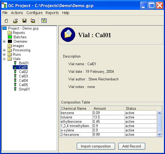
Task: Expand the Overview tree node
Action: coord(4,41)
